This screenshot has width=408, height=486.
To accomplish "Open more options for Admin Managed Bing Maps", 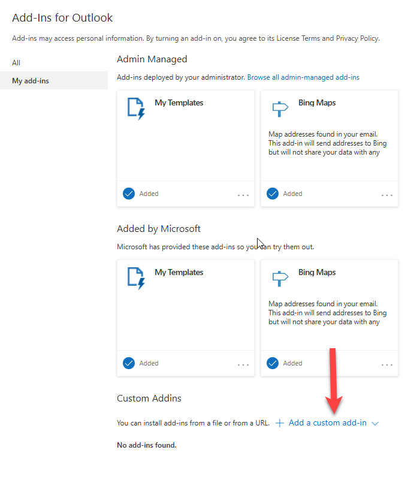I will [x=387, y=195].
